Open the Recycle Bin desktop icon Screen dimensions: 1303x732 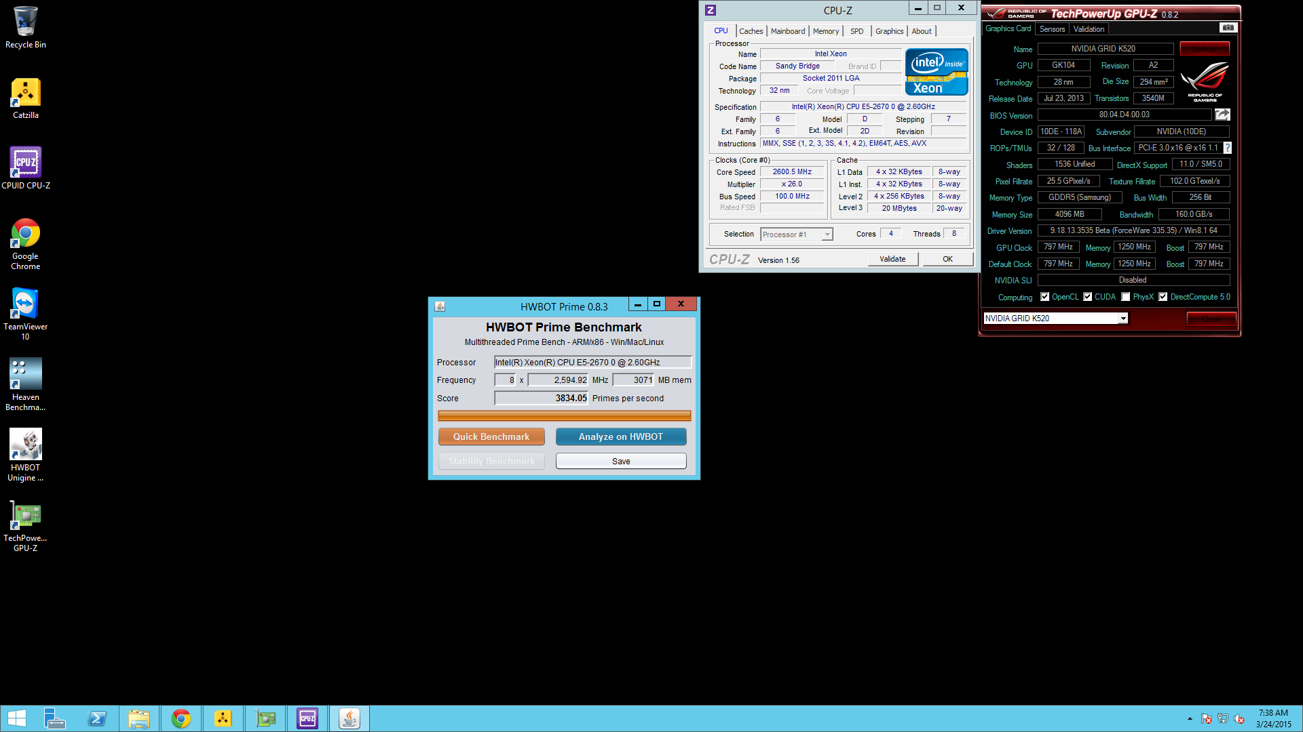26,27
